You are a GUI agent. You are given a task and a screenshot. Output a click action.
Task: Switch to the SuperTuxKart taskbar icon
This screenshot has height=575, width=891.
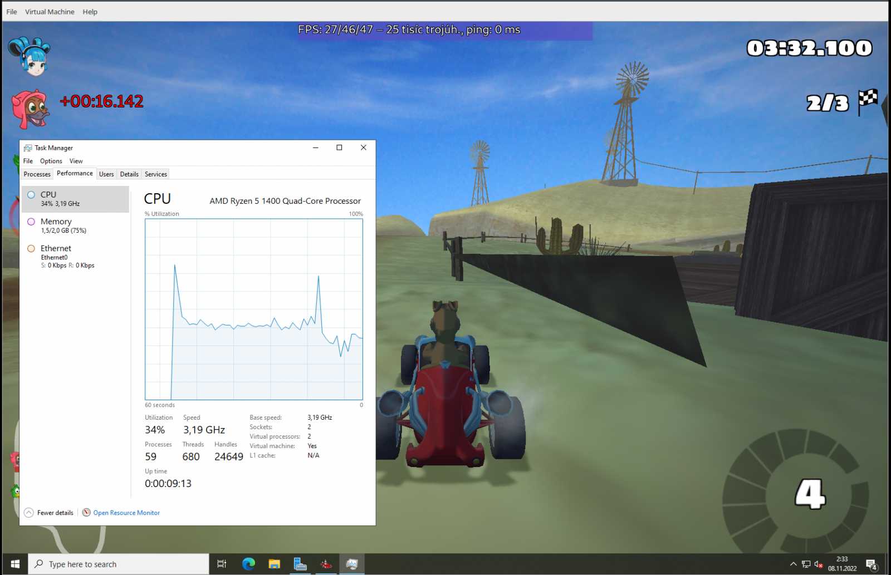pyautogui.click(x=326, y=564)
